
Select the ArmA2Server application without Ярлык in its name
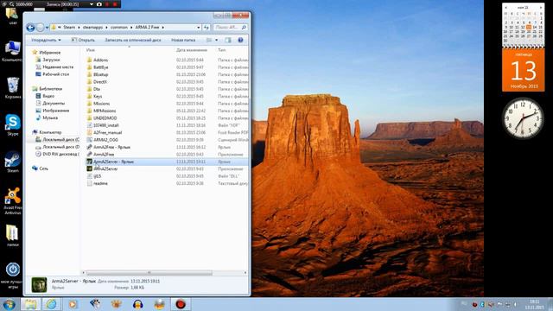[105, 169]
